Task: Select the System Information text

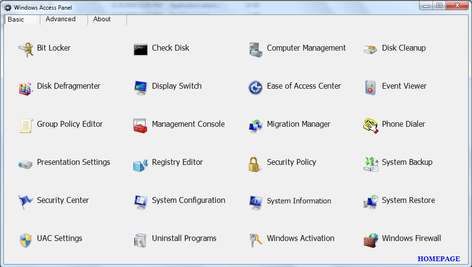Action: click(299, 201)
